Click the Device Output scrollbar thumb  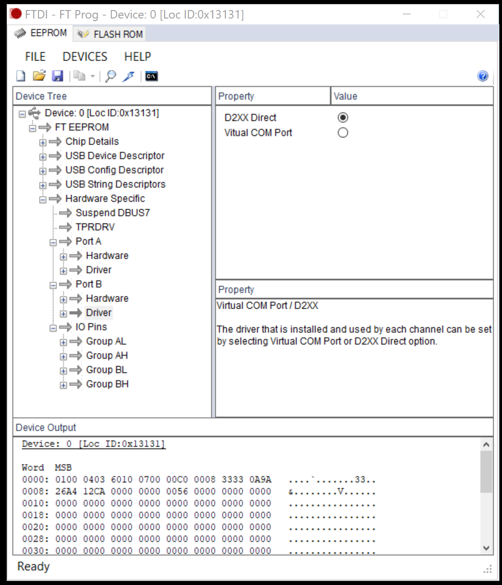486,471
